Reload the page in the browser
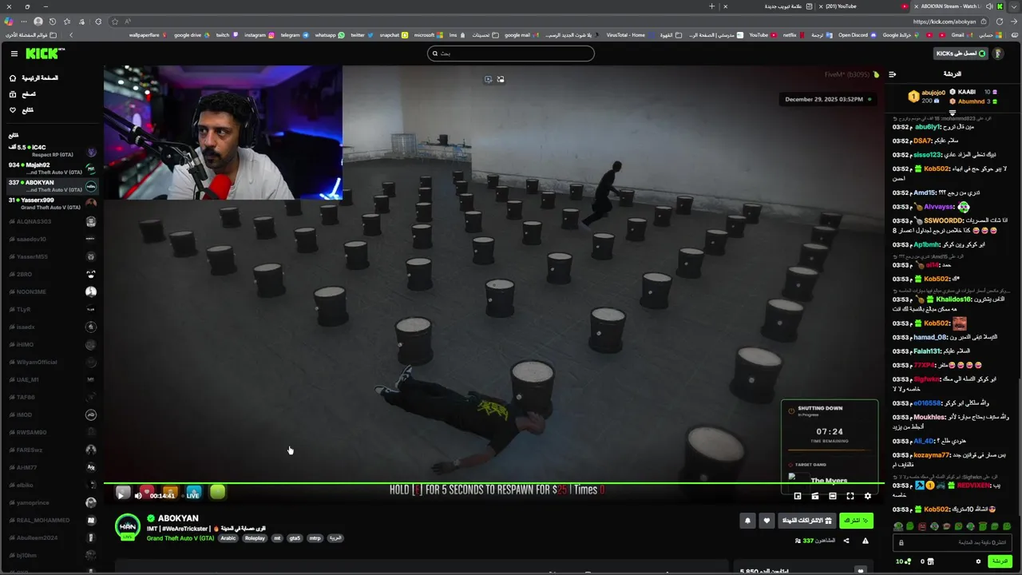This screenshot has width=1022, height=575. (x=1000, y=22)
